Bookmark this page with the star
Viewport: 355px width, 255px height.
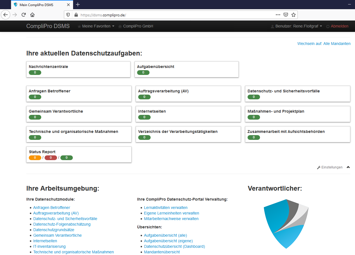point(294,15)
